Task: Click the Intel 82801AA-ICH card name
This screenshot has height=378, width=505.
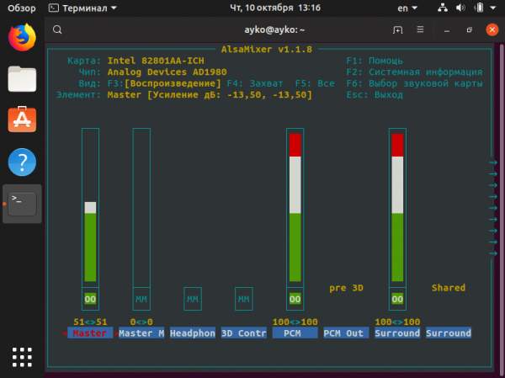Action: click(x=156, y=61)
